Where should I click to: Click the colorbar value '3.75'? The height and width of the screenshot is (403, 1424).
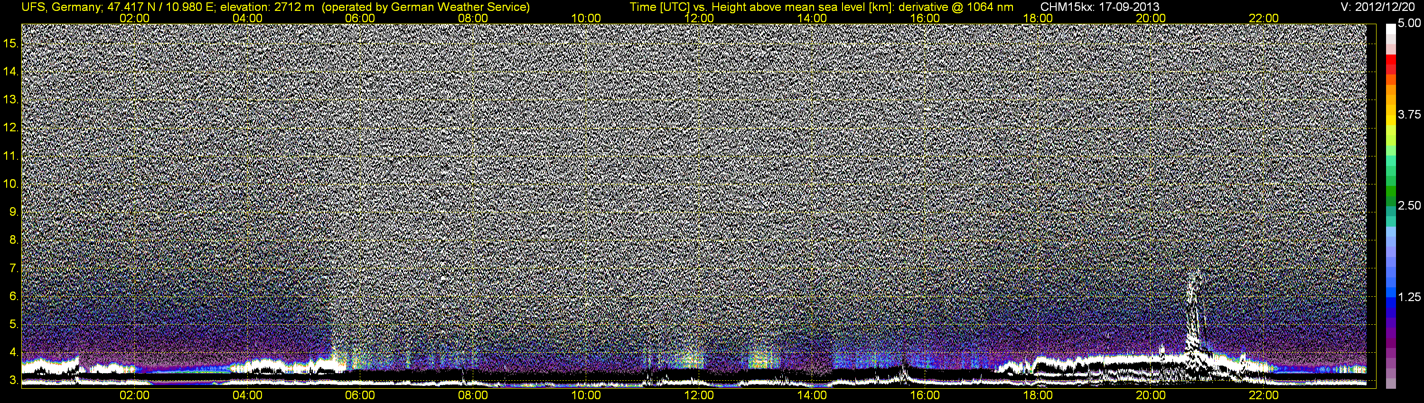coord(1409,114)
